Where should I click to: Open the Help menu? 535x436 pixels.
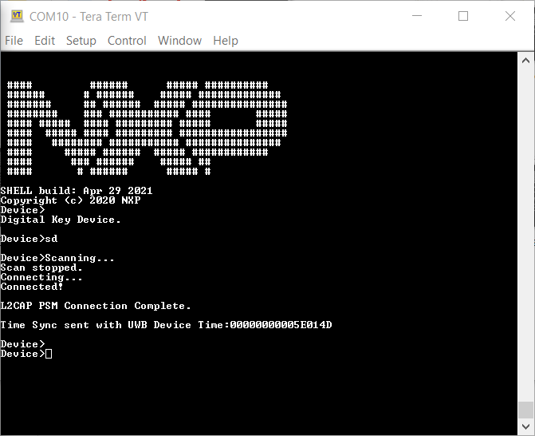[226, 41]
